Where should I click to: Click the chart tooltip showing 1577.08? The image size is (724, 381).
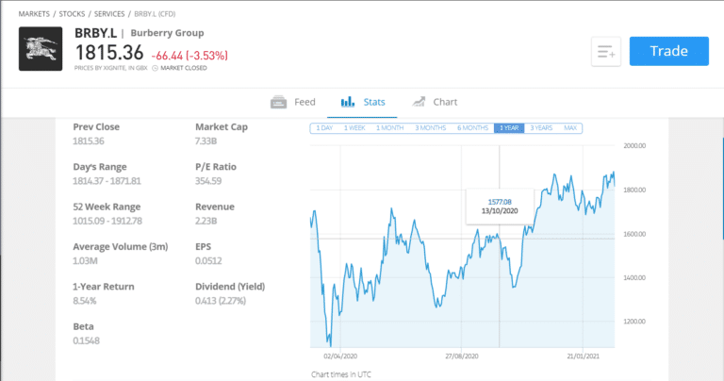(500, 207)
